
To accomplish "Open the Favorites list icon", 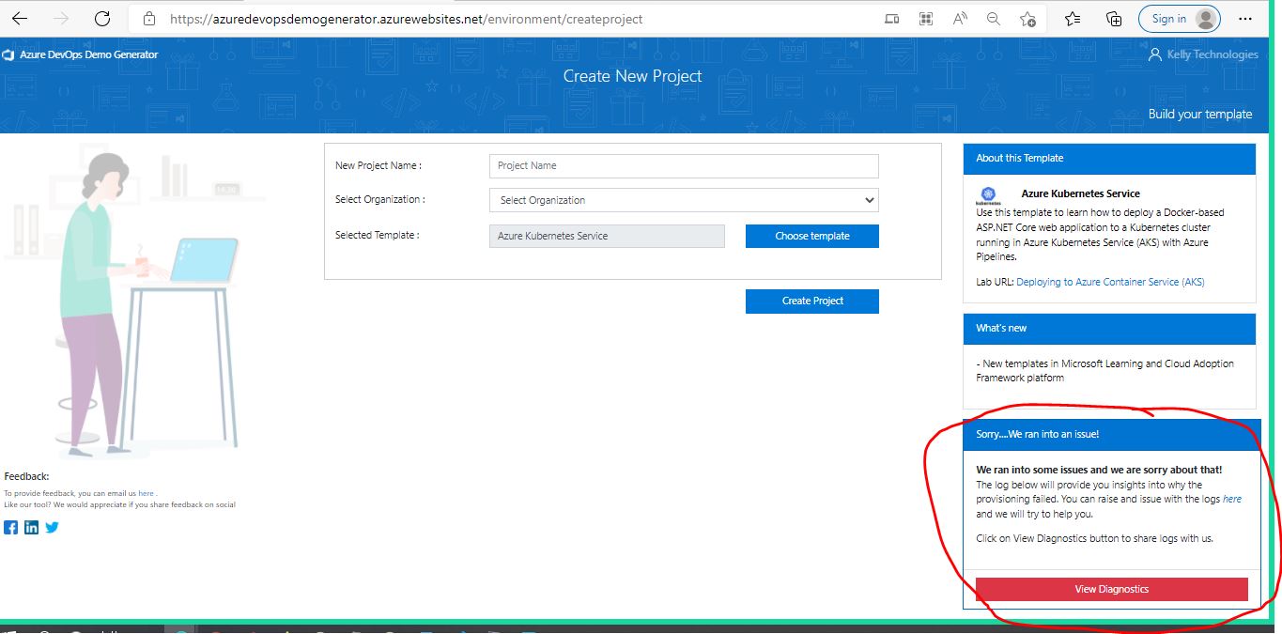I will click(x=1073, y=19).
